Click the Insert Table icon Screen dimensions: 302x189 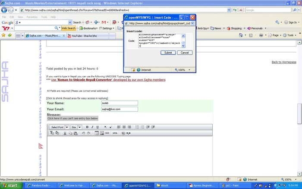[96, 133]
